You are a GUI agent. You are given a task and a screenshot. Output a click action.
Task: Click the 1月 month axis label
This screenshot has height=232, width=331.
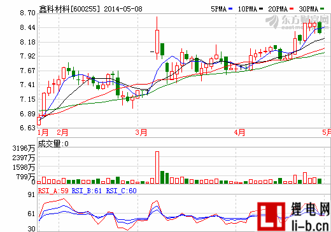43,133
